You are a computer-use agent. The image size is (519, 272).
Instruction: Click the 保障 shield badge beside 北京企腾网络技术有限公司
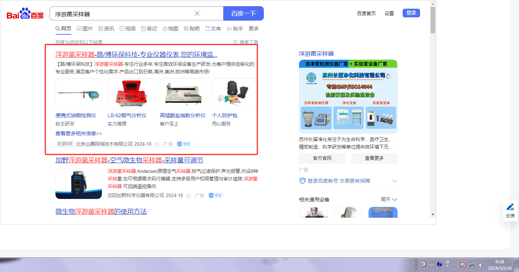pos(184,144)
